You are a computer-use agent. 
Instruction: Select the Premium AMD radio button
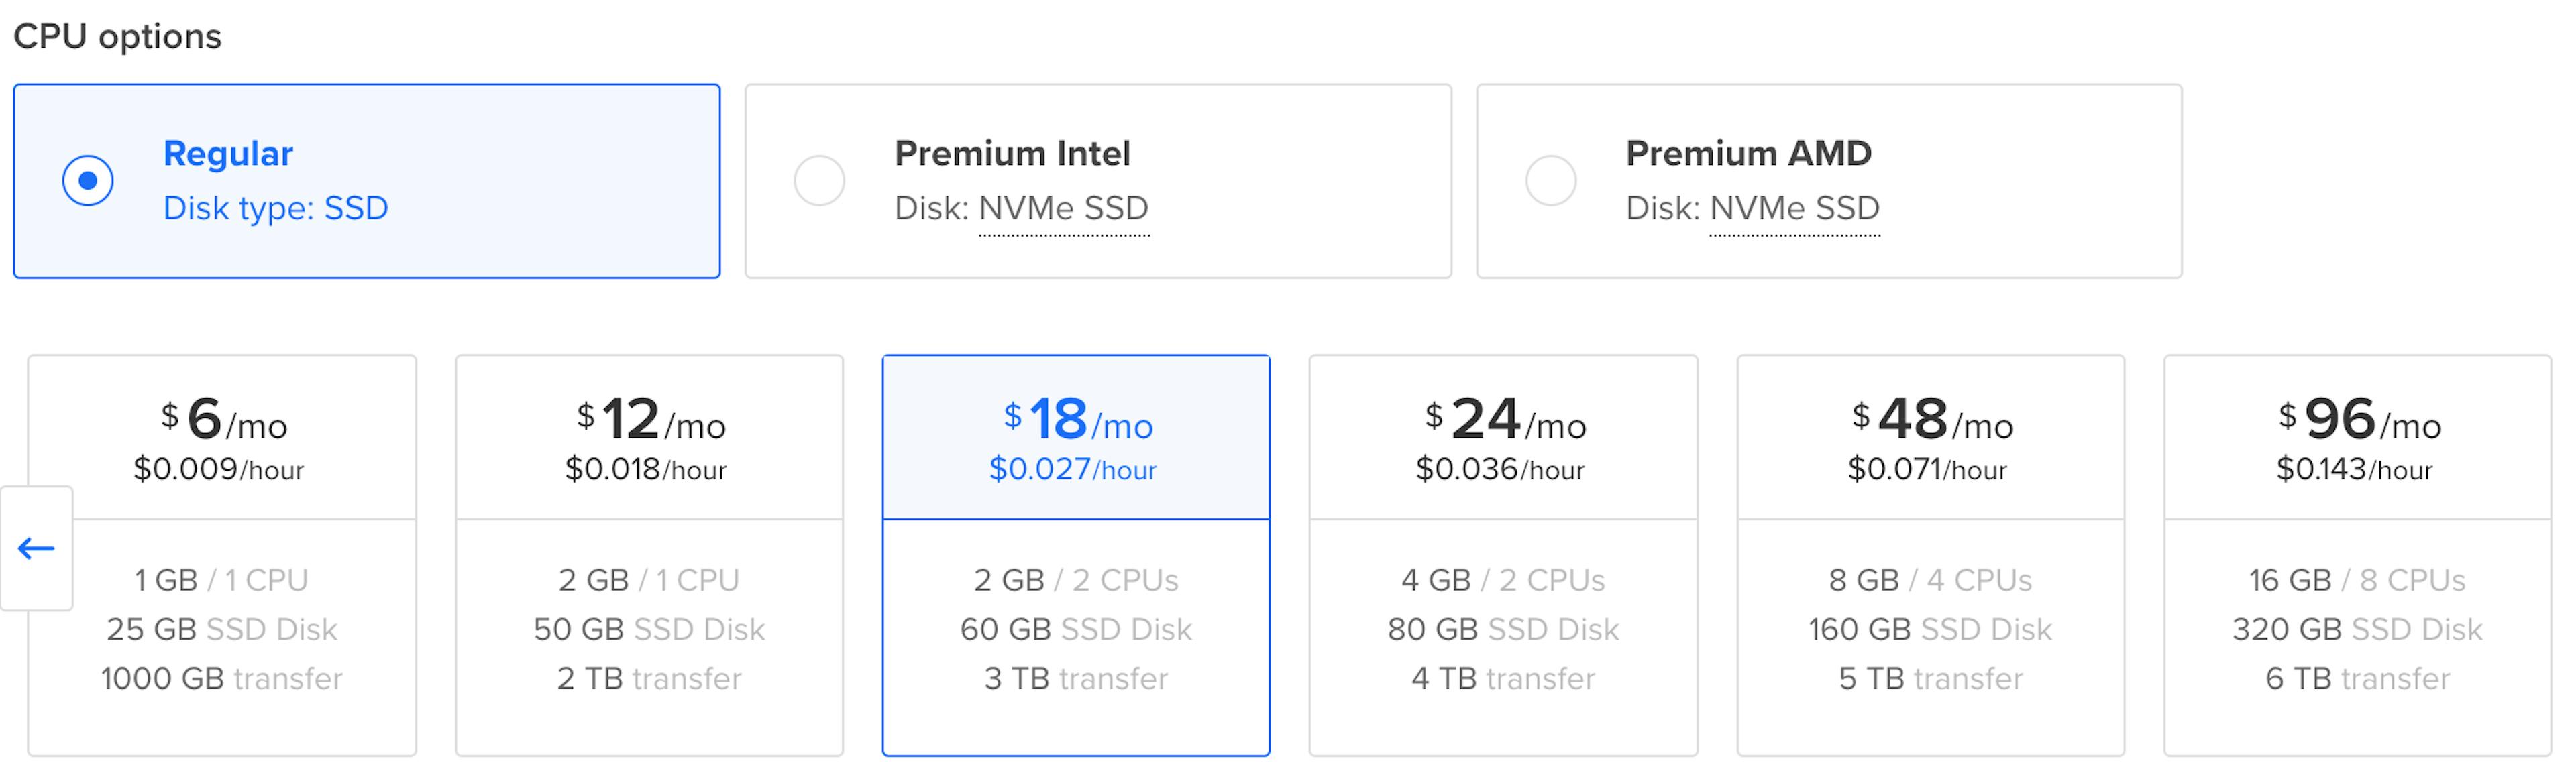pyautogui.click(x=1550, y=181)
